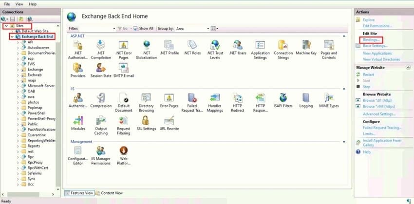Screen dimensions: 414x204
Task: Open the MIME Types feature icon
Action: (x=329, y=98)
